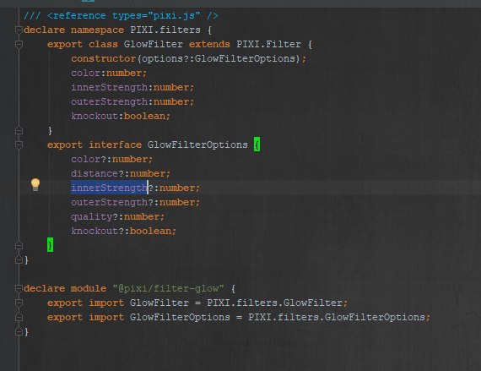Click the highlighted green opening brace after GlowFilterOptions
The height and width of the screenshot is (371, 481).
click(x=257, y=145)
